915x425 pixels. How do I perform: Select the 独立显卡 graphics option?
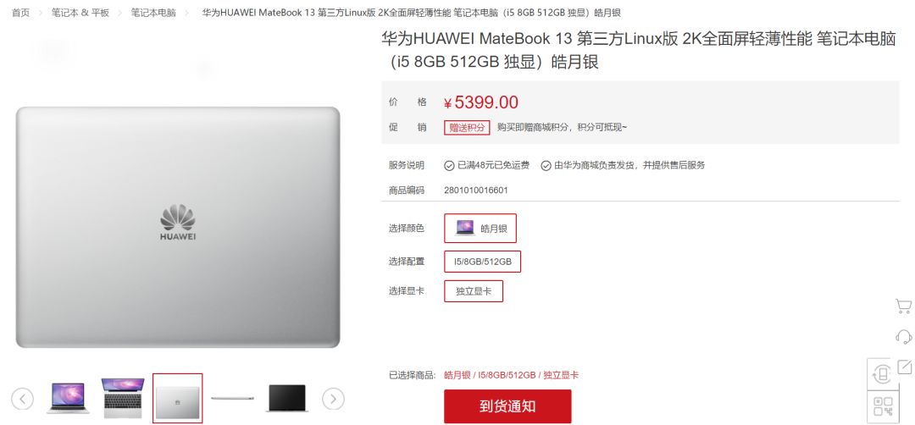(x=474, y=291)
